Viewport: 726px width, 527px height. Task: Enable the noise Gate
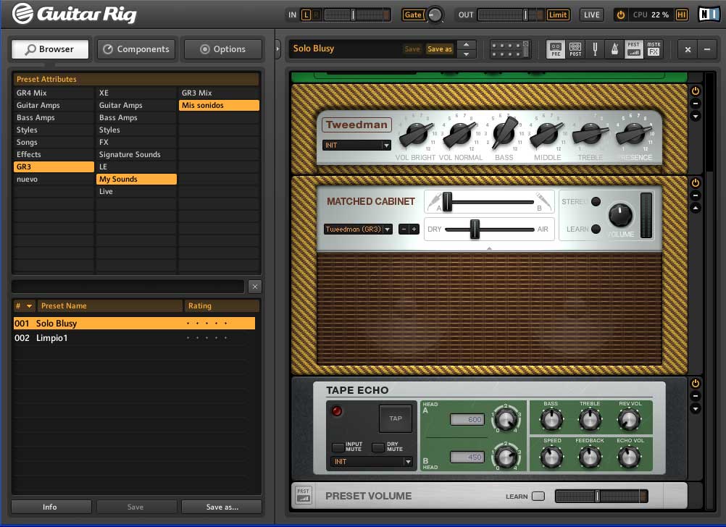pos(412,14)
